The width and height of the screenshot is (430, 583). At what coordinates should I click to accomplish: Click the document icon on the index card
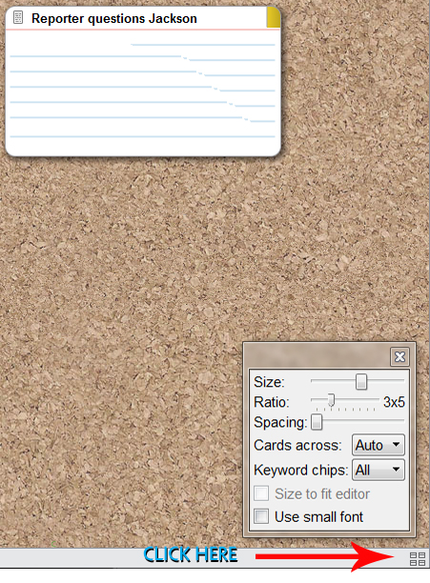[x=18, y=17]
